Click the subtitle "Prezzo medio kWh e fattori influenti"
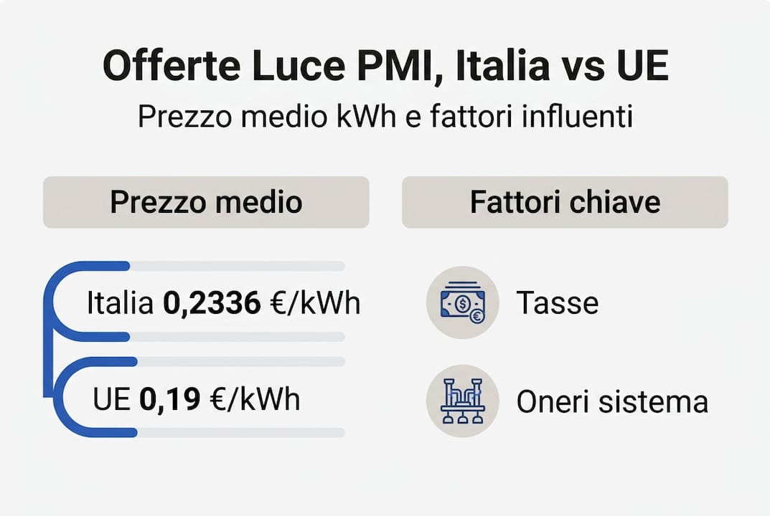The width and height of the screenshot is (770, 516). click(x=385, y=117)
